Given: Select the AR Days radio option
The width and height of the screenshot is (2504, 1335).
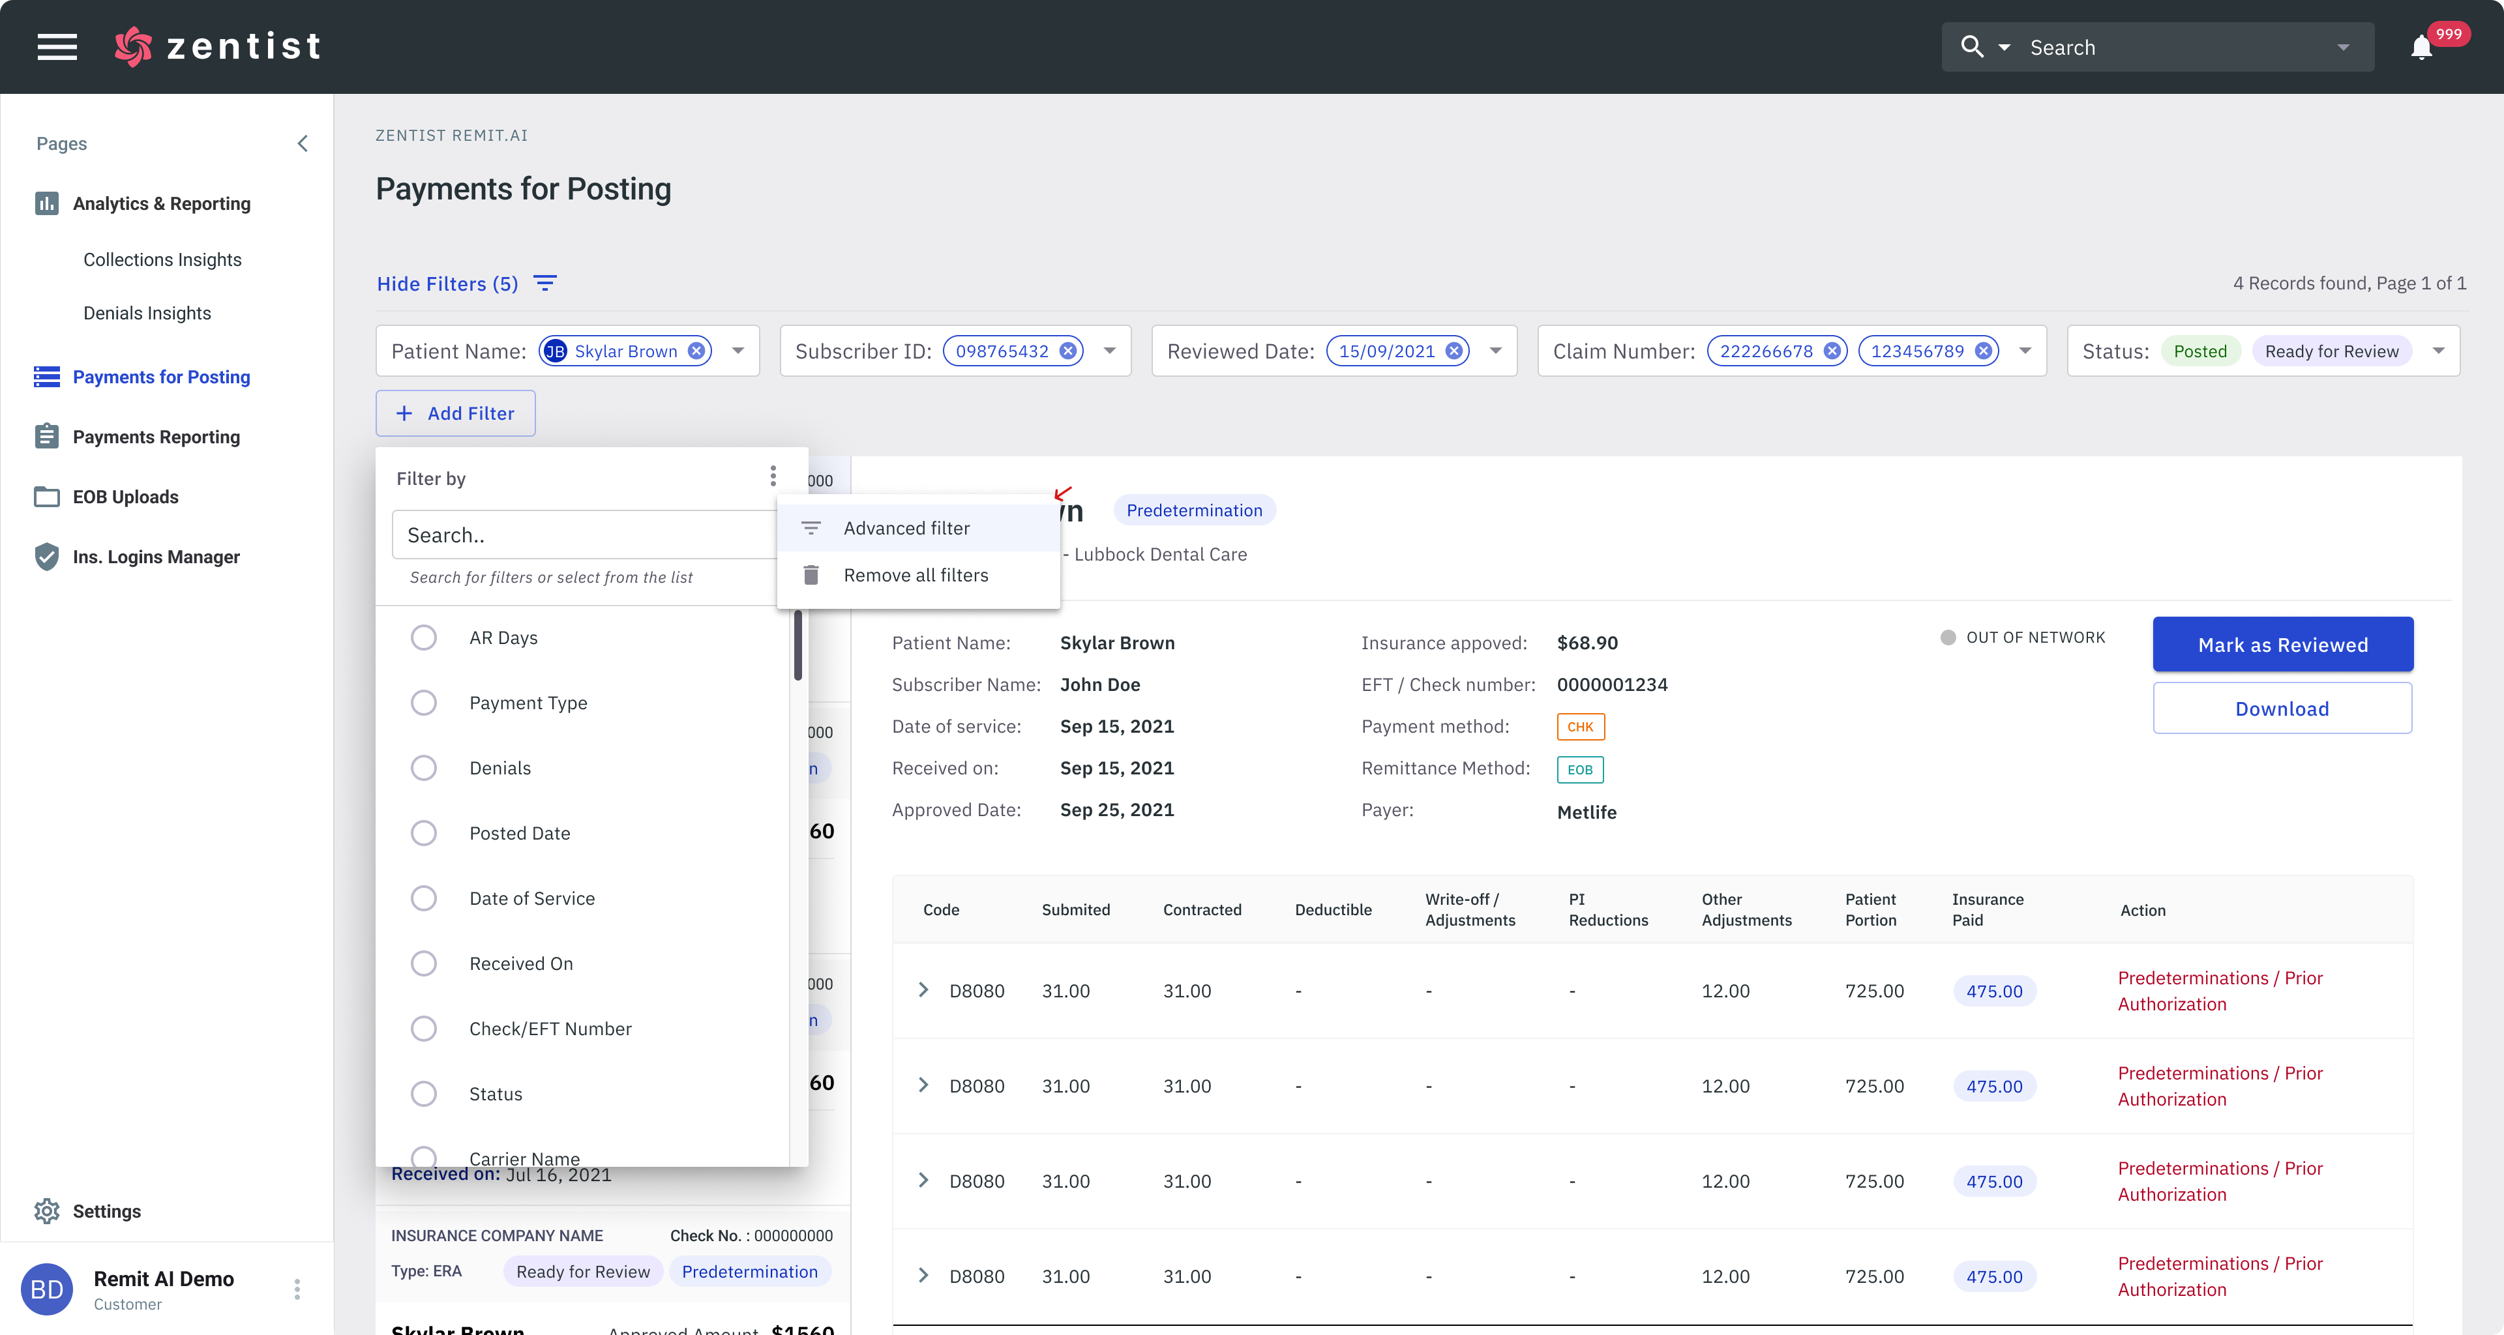Looking at the screenshot, I should 424,638.
